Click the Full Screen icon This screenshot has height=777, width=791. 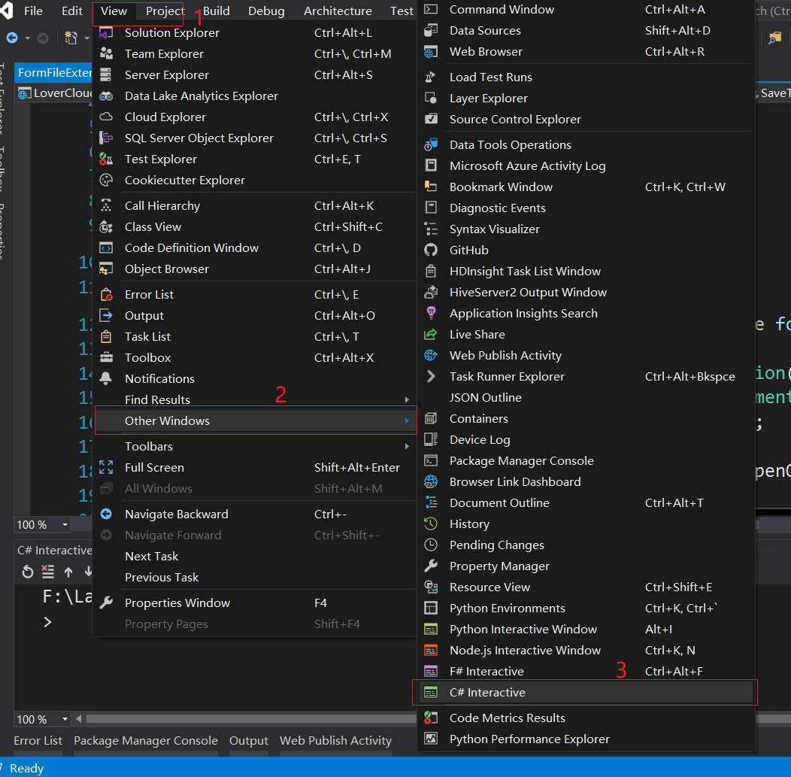pos(106,468)
